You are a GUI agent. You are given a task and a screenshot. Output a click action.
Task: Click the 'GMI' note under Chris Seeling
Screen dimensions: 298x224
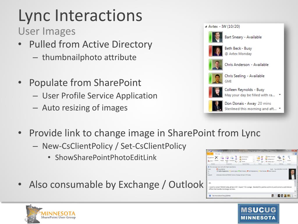click(x=228, y=81)
